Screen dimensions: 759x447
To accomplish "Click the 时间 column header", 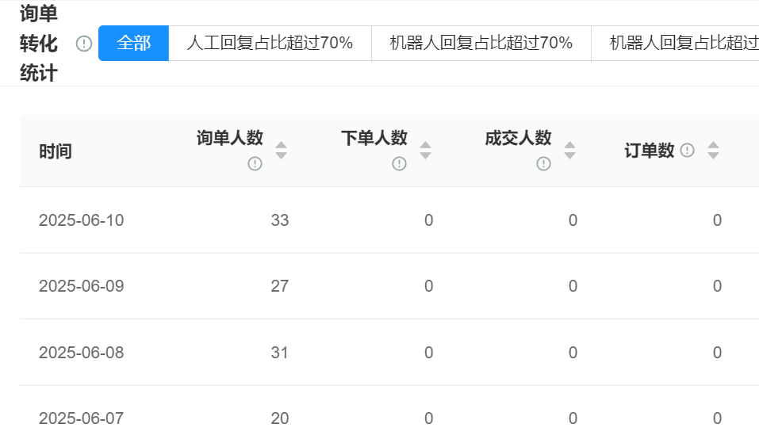I will pos(56,151).
